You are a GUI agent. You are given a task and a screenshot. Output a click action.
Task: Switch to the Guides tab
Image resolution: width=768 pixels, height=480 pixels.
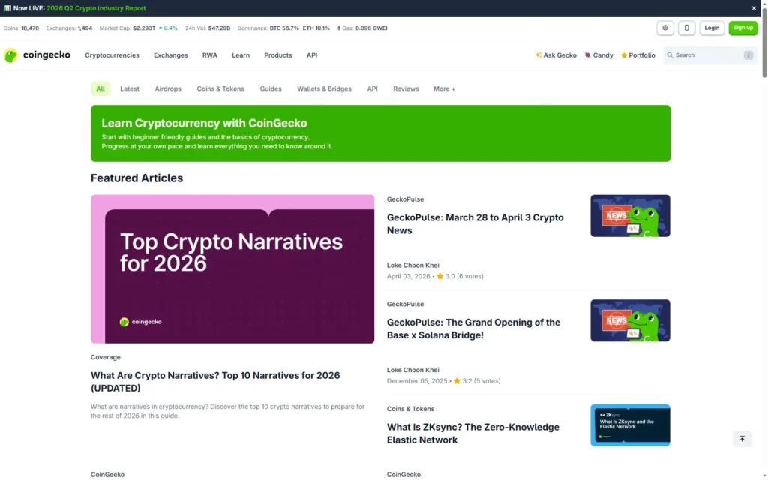(270, 88)
